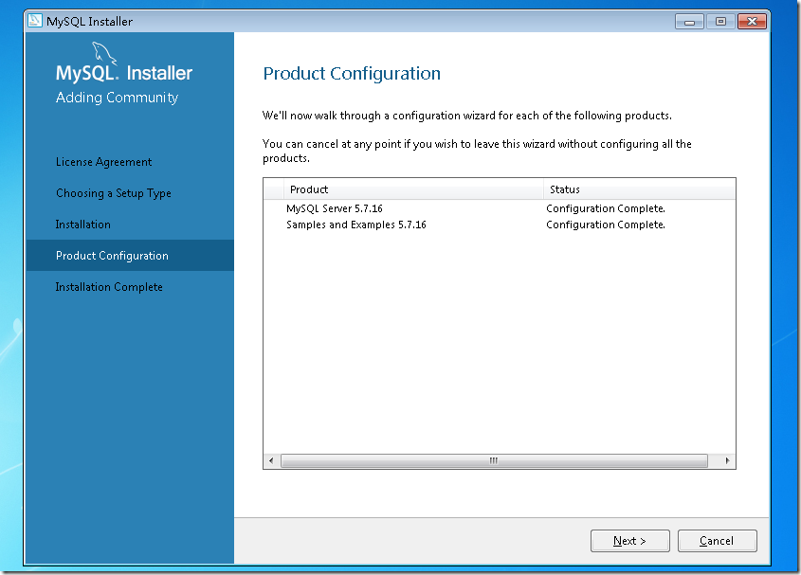Maximize the MySQL Installer window

tap(720, 22)
